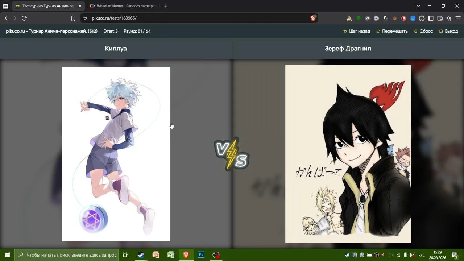This screenshot has height=261, width=464.
Task: Choose the Зереф Драгнил character image
Action: coord(348,154)
